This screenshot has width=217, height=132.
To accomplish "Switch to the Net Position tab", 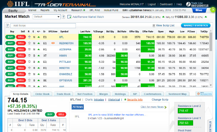I will 85,94.
